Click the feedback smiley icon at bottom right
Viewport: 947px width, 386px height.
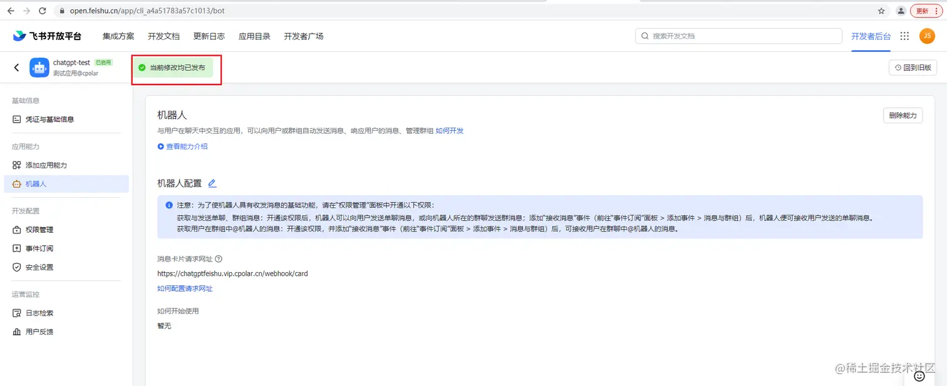point(919,376)
